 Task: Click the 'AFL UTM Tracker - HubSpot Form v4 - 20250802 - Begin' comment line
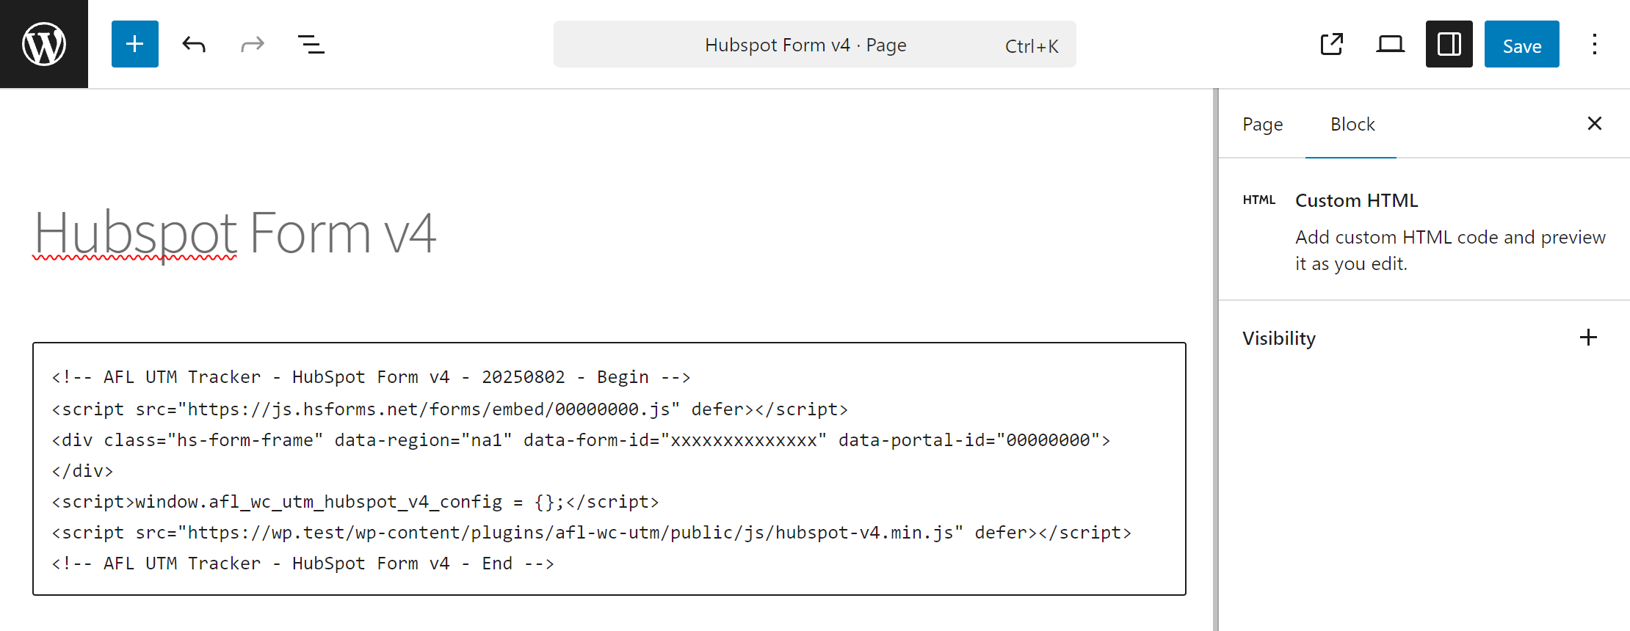click(372, 377)
